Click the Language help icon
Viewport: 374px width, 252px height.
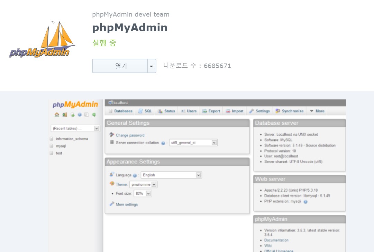[x=135, y=176]
